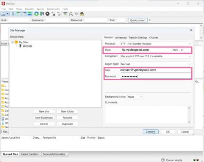The width and height of the screenshot is (204, 162).
Task: Open the View menu
Action: click(19, 9)
